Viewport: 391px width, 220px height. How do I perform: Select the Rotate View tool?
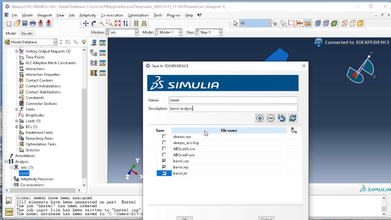(x=94, y=24)
